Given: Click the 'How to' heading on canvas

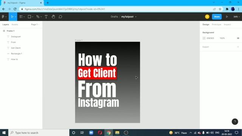Looking at the screenshot, I should [x=98, y=60].
